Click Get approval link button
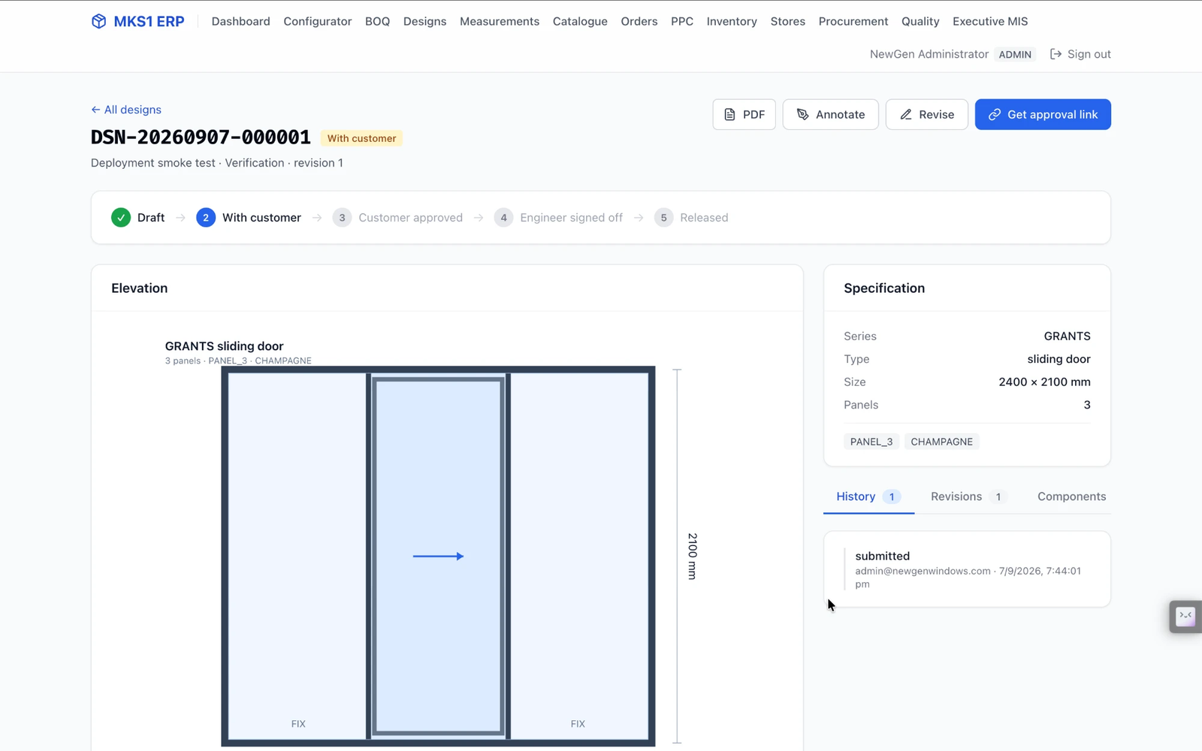 pos(1043,115)
